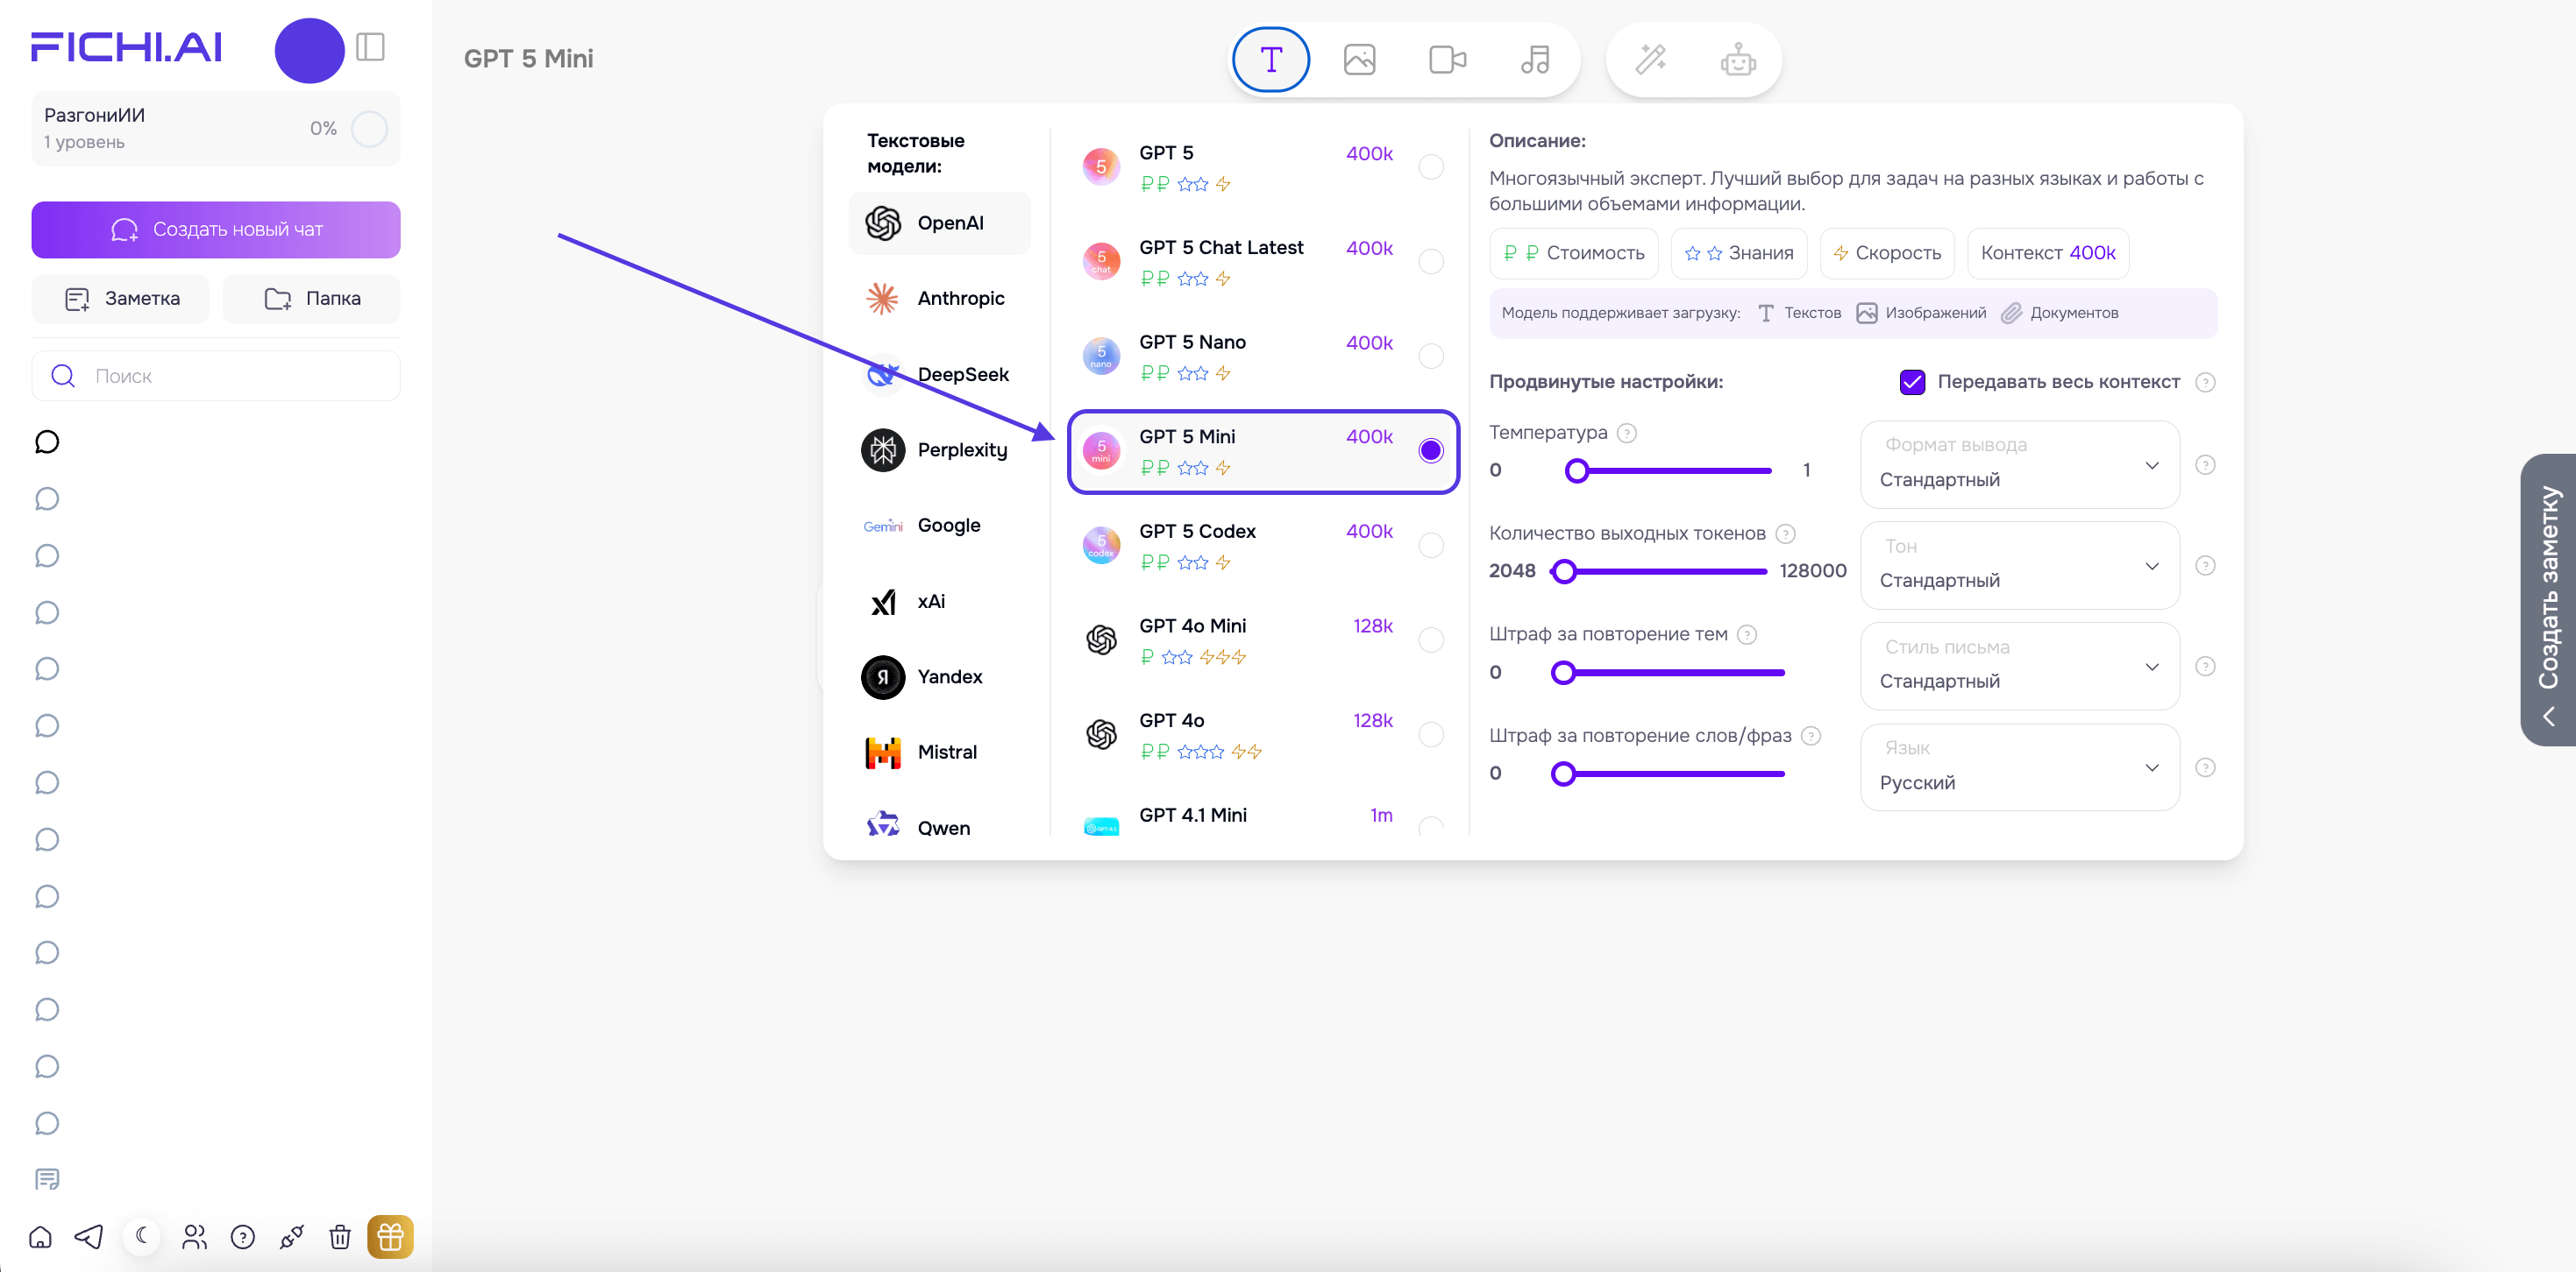Select the music generation icon
Viewport: 2576px width, 1272px height.
(1535, 60)
